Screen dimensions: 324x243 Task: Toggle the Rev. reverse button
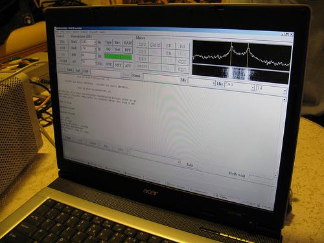[x=117, y=43]
